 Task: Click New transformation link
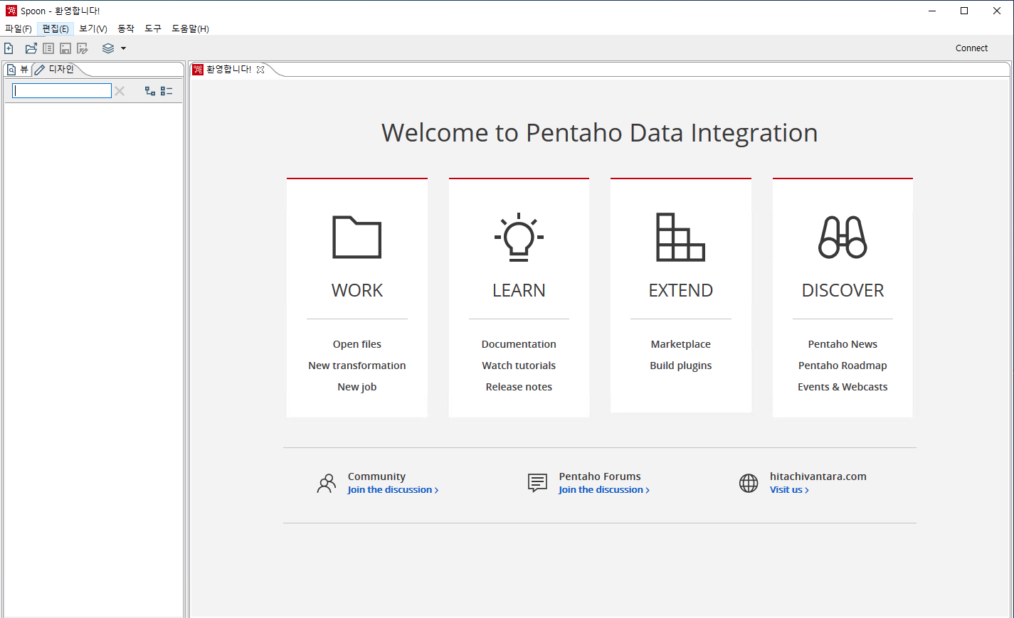coord(357,366)
